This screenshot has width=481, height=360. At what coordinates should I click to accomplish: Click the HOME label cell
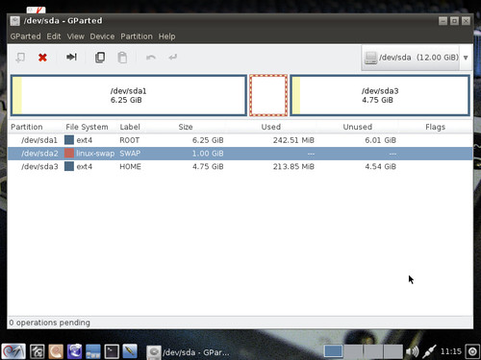(130, 166)
